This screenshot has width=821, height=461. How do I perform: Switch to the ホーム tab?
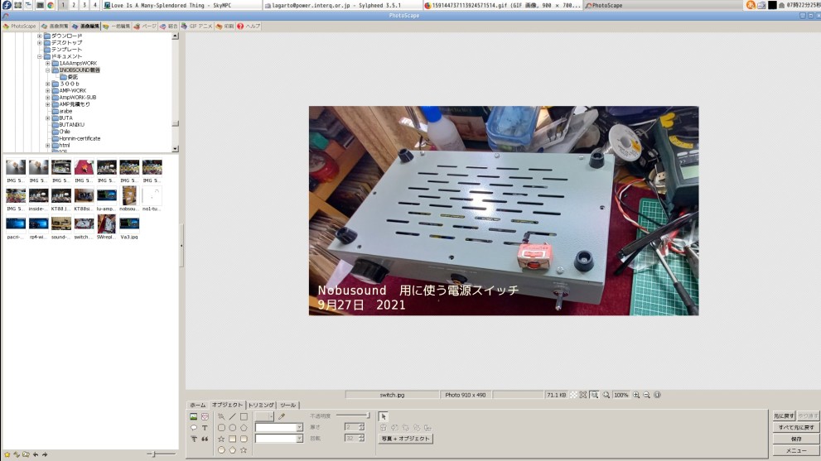coord(198,405)
